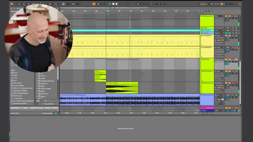Screen dimensions: 253x142
Task: Toggle the Auto monitor button on first yellow track
Action: click(x=219, y=40)
